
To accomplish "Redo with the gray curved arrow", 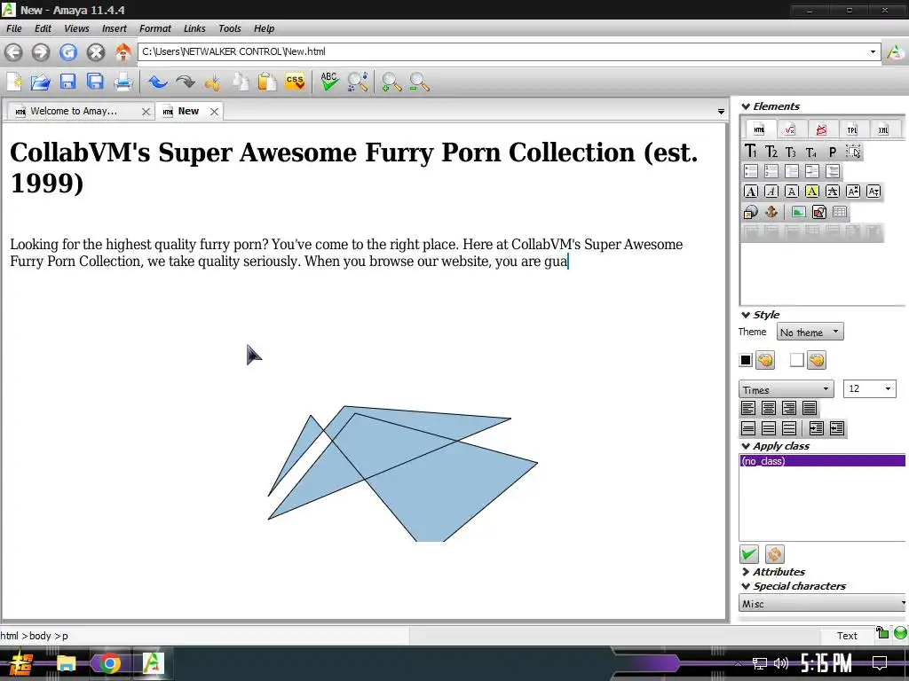I will tap(185, 82).
